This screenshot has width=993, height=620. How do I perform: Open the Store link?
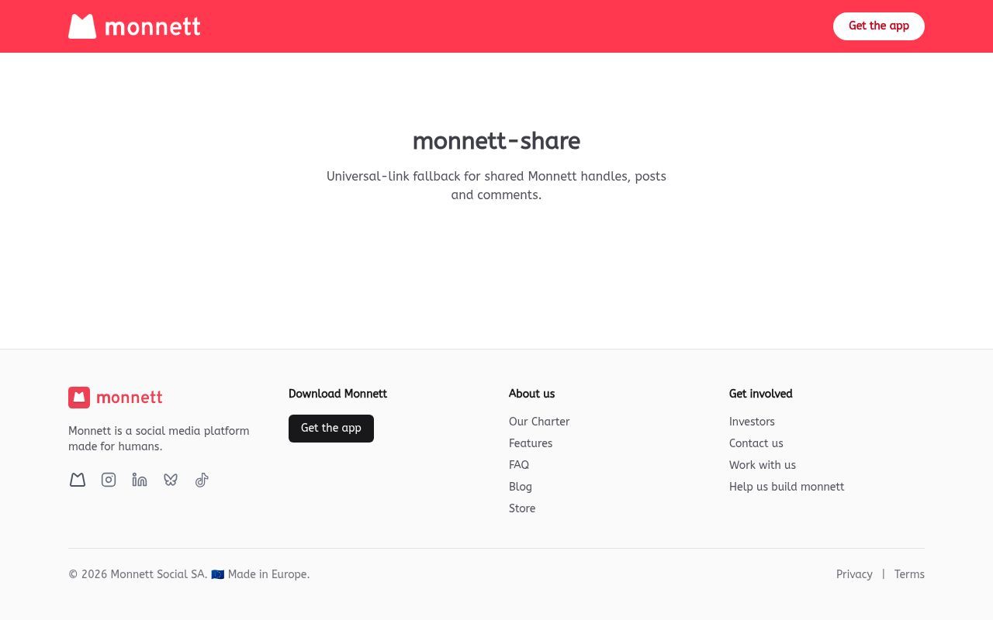522,508
